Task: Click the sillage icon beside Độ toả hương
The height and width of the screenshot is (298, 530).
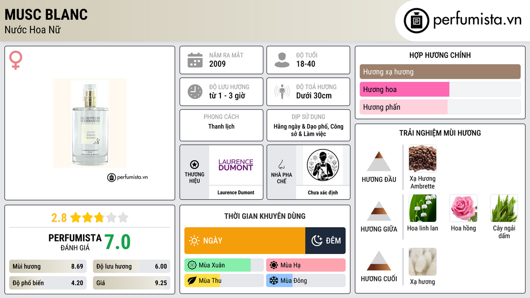Action: (282, 92)
